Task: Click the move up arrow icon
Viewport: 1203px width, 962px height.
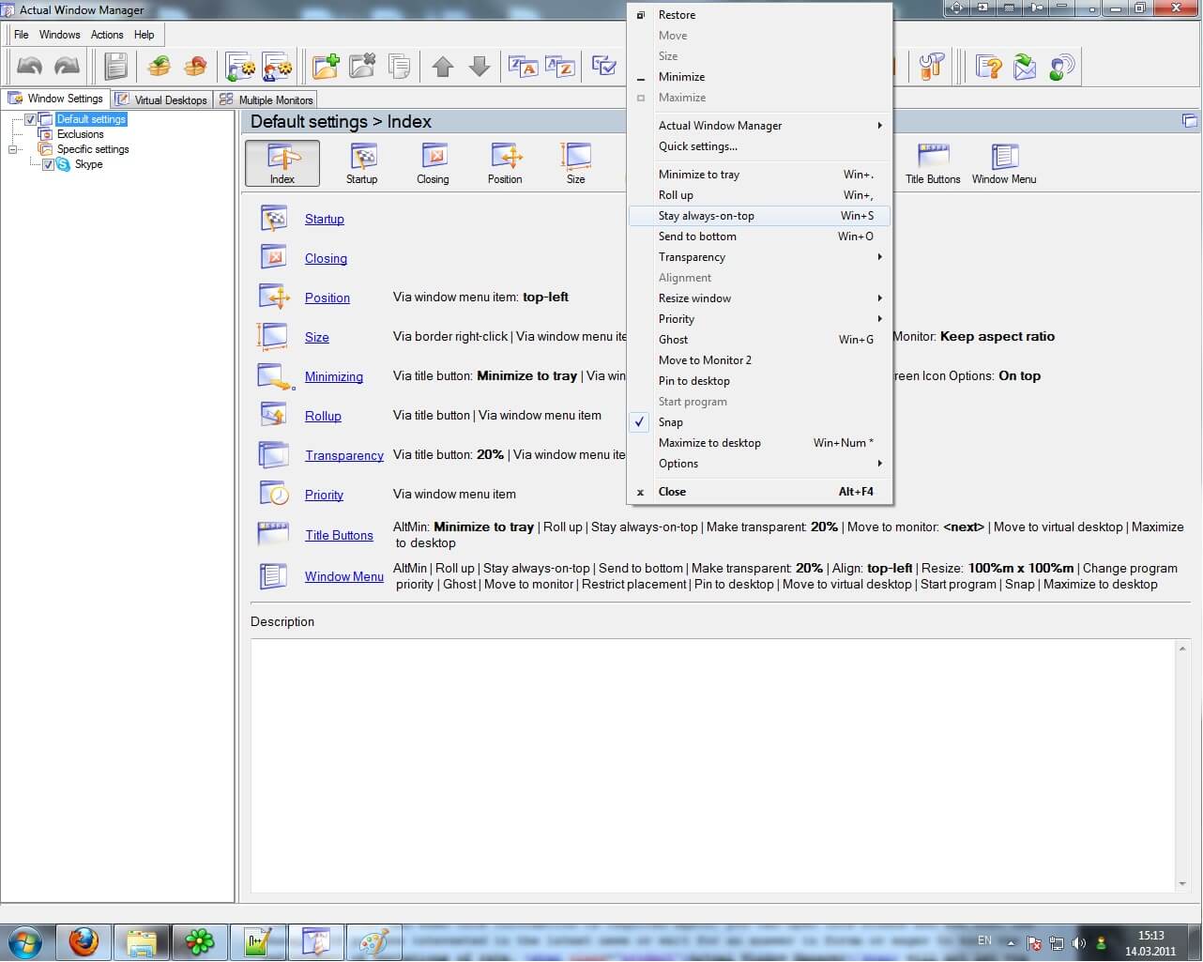Action: tap(443, 67)
